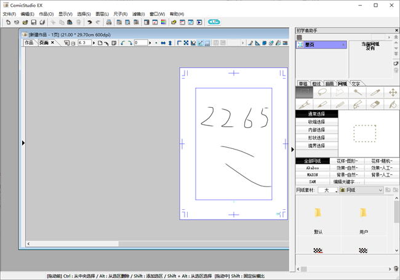Open the 滤镜(I) menu
The image size is (400, 280).
[138, 14]
